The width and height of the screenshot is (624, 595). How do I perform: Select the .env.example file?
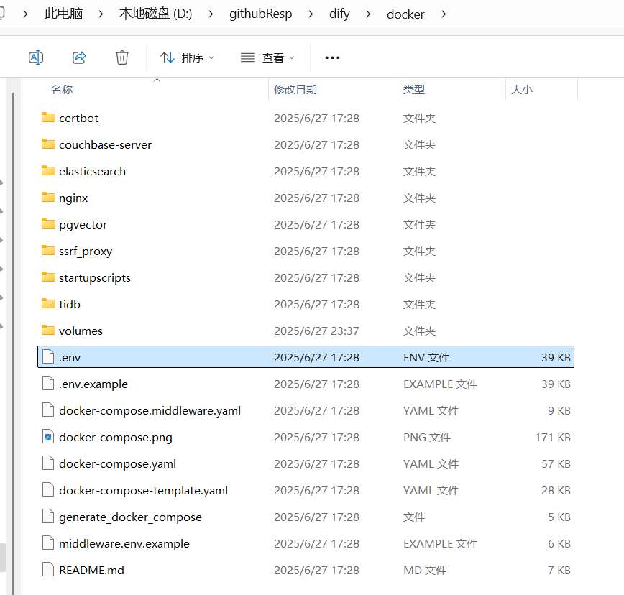point(93,384)
